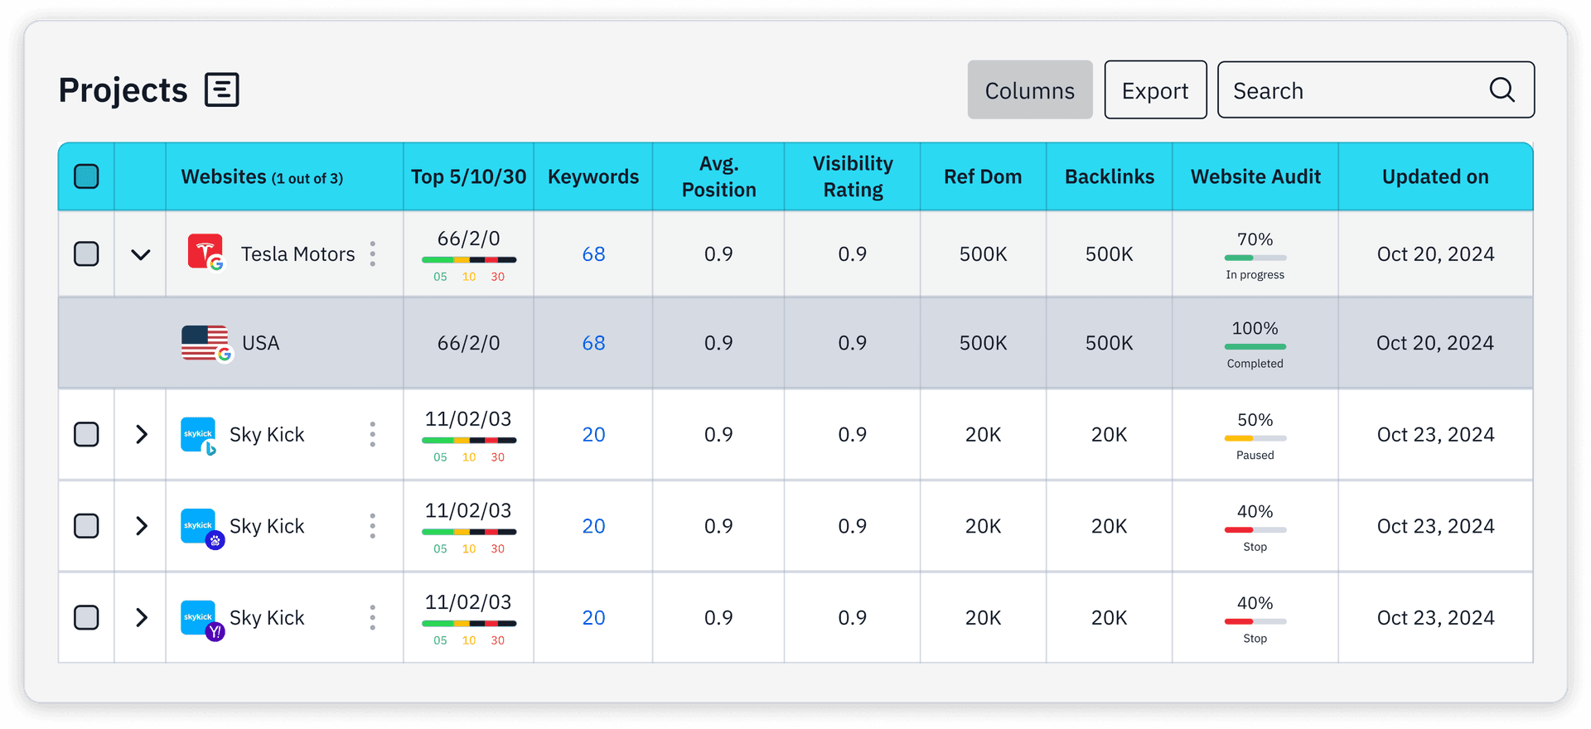The image size is (1591, 729).
Task: Open three-dot menu for Sky Kick with Bing badge
Action: 373,434
